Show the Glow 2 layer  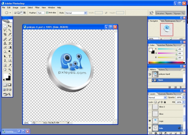150,107
